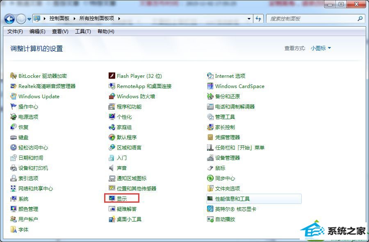The image size is (369, 242).
Task: Open the 自动播放 link
Action: (x=225, y=219)
